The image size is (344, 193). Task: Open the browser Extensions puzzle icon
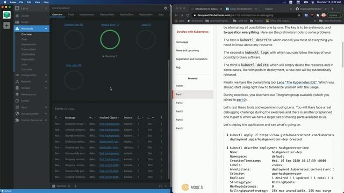318,15
